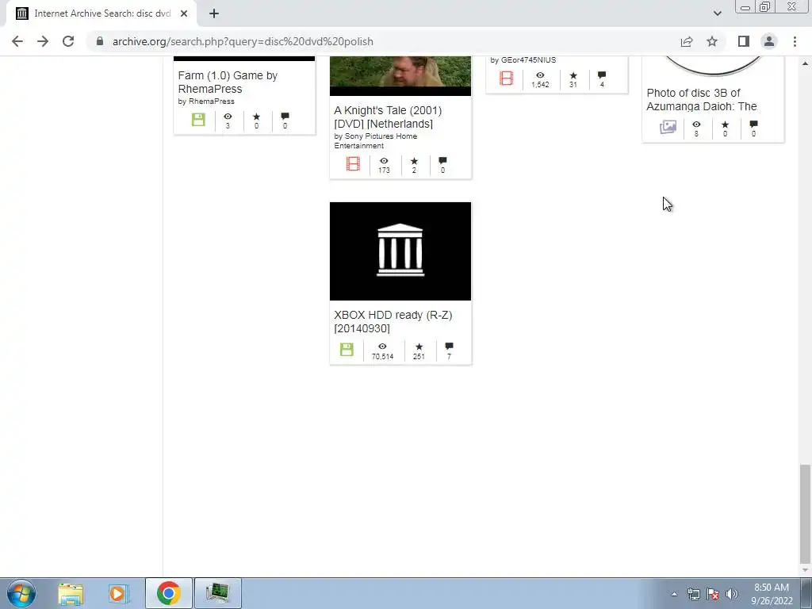The height and width of the screenshot is (609, 812).
Task: Show hidden system tray icons arrow
Action: pyautogui.click(x=674, y=594)
